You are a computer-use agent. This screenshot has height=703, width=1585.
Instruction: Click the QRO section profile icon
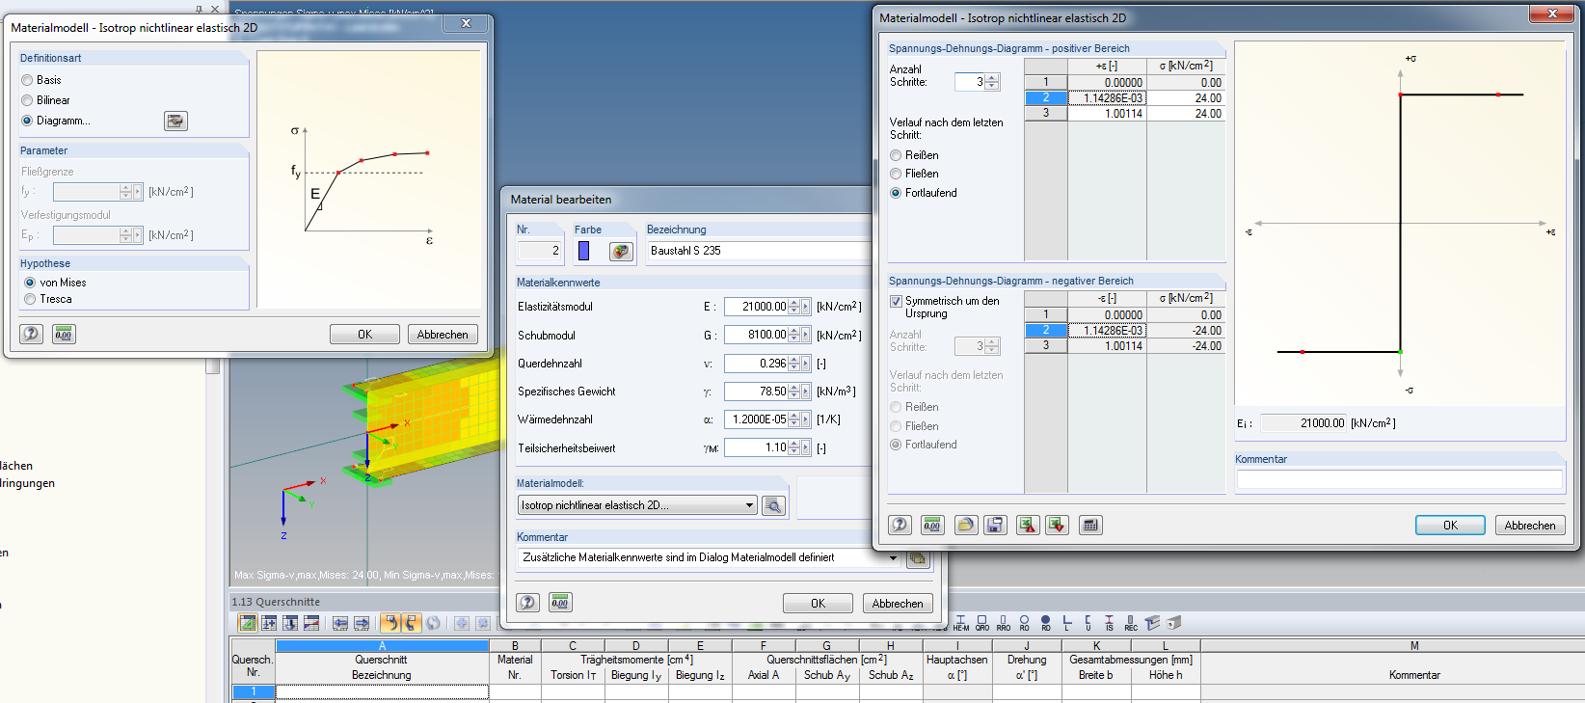point(982,623)
